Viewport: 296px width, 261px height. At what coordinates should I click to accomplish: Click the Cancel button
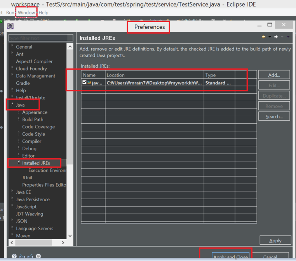[x=270, y=256]
